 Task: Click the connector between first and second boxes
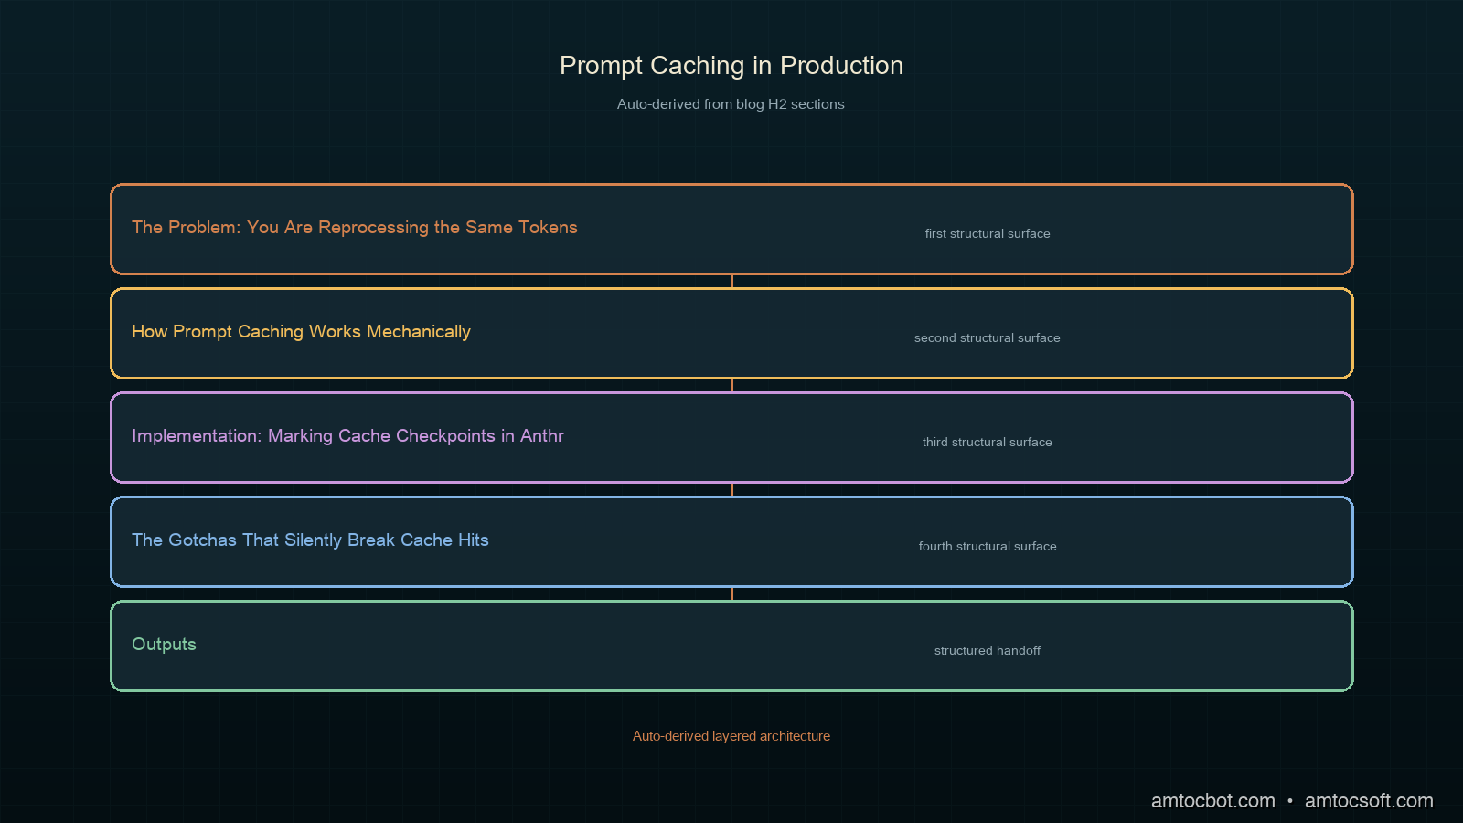coord(732,282)
